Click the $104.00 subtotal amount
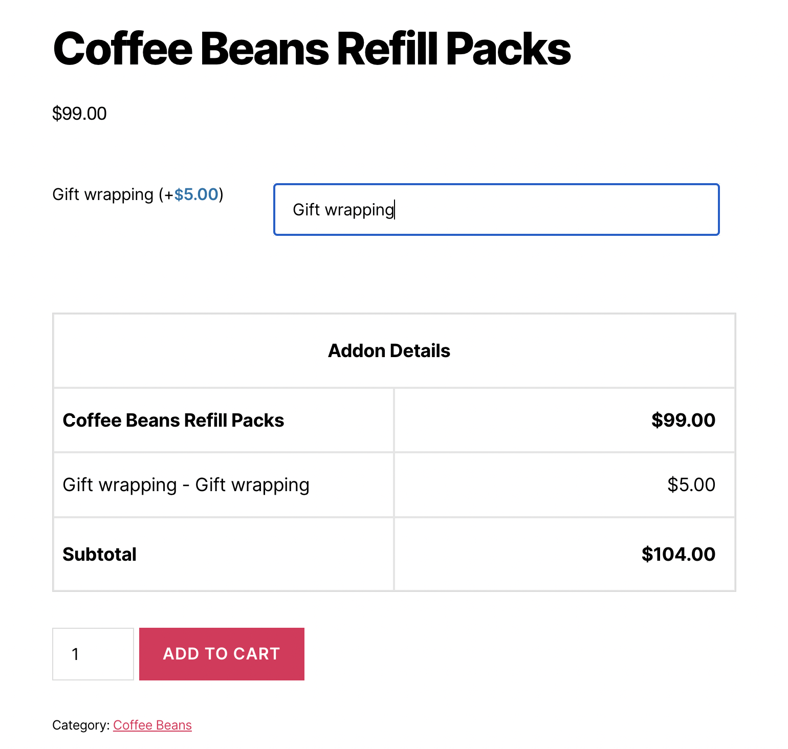788x749 pixels. [x=678, y=555]
